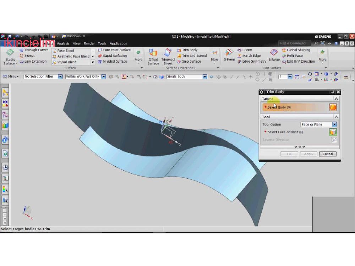Expand More in Surface group
Screen dimensions: 355x266
click(x=138, y=56)
